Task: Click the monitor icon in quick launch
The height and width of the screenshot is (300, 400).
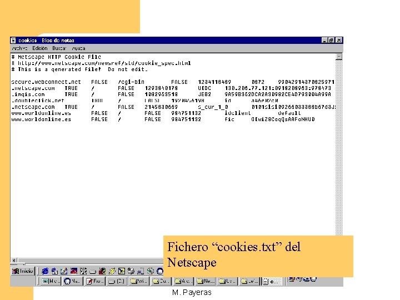Action: [x=141, y=271]
